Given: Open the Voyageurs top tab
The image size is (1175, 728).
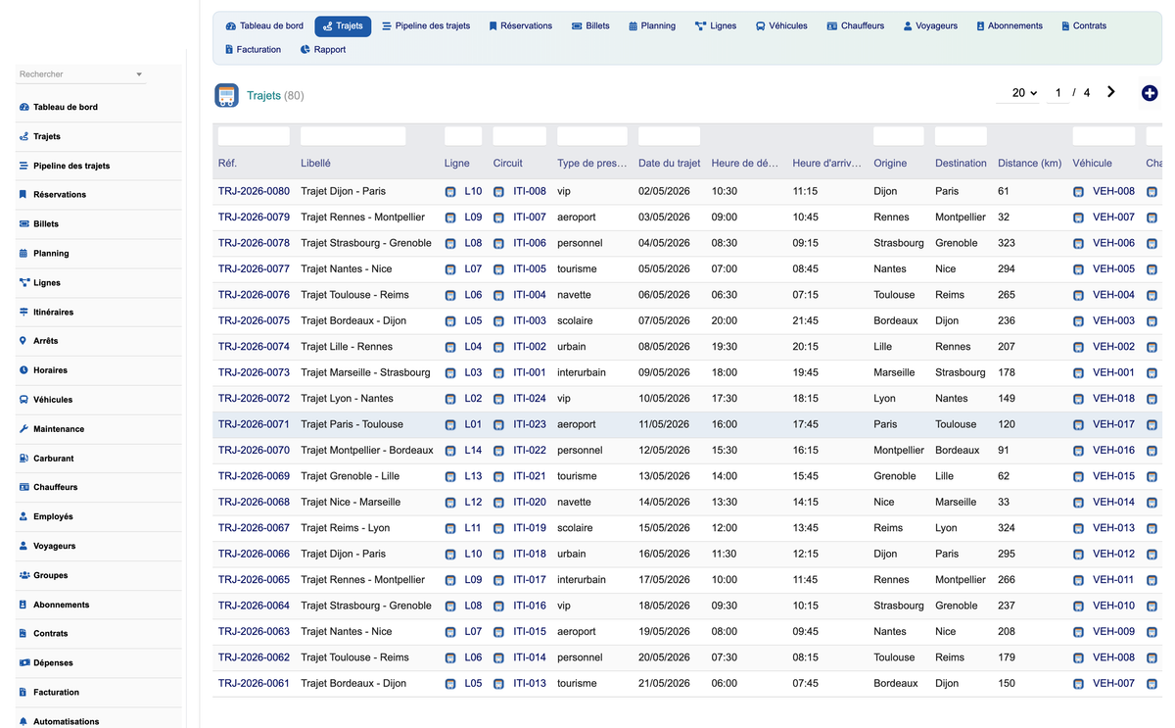Looking at the screenshot, I should [x=930, y=25].
